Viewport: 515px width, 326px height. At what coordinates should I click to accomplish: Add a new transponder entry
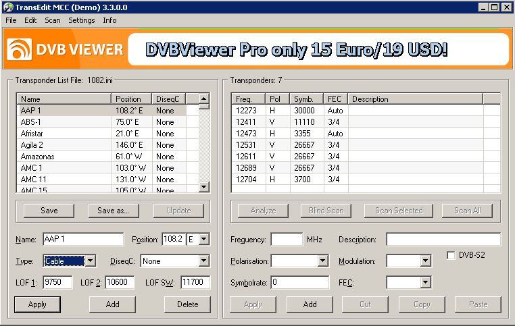coord(310,304)
